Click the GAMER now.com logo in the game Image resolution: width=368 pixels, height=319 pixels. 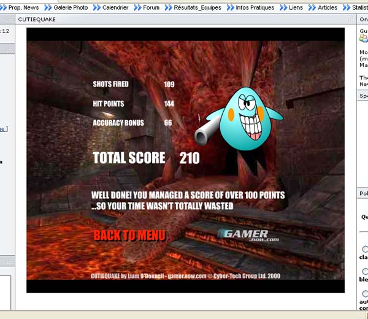[x=248, y=236]
